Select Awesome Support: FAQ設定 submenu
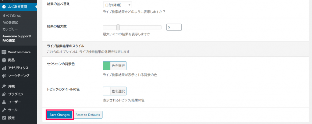The height and width of the screenshot is (124, 312). (x=17, y=38)
